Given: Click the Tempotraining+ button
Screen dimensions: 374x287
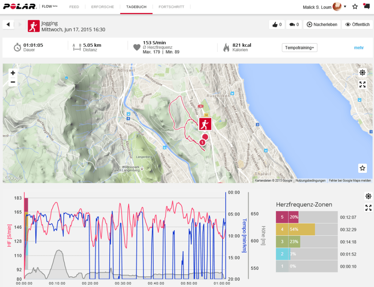Looking at the screenshot, I should pyautogui.click(x=299, y=48).
